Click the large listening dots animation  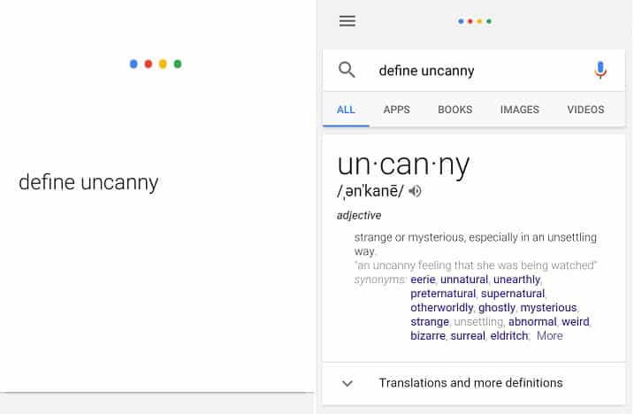(156, 64)
